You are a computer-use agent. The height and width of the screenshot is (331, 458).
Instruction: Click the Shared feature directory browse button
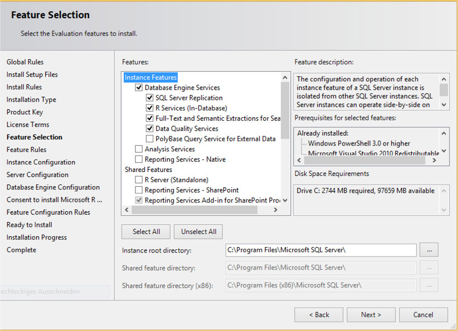429,268
